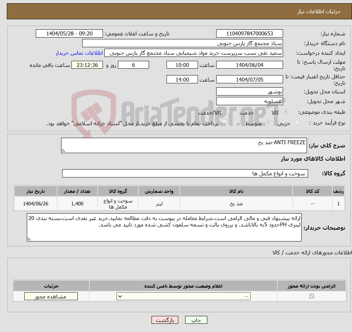Viewport: 352px width, 332px height.
Task: Click the deadline time field 10:00
Action: (x=182, y=65)
